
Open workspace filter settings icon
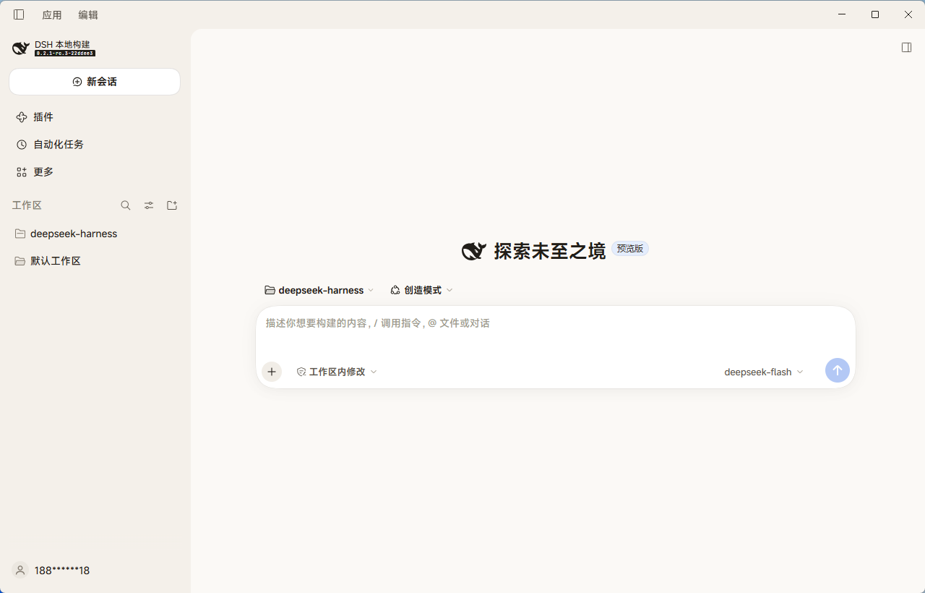pos(149,205)
